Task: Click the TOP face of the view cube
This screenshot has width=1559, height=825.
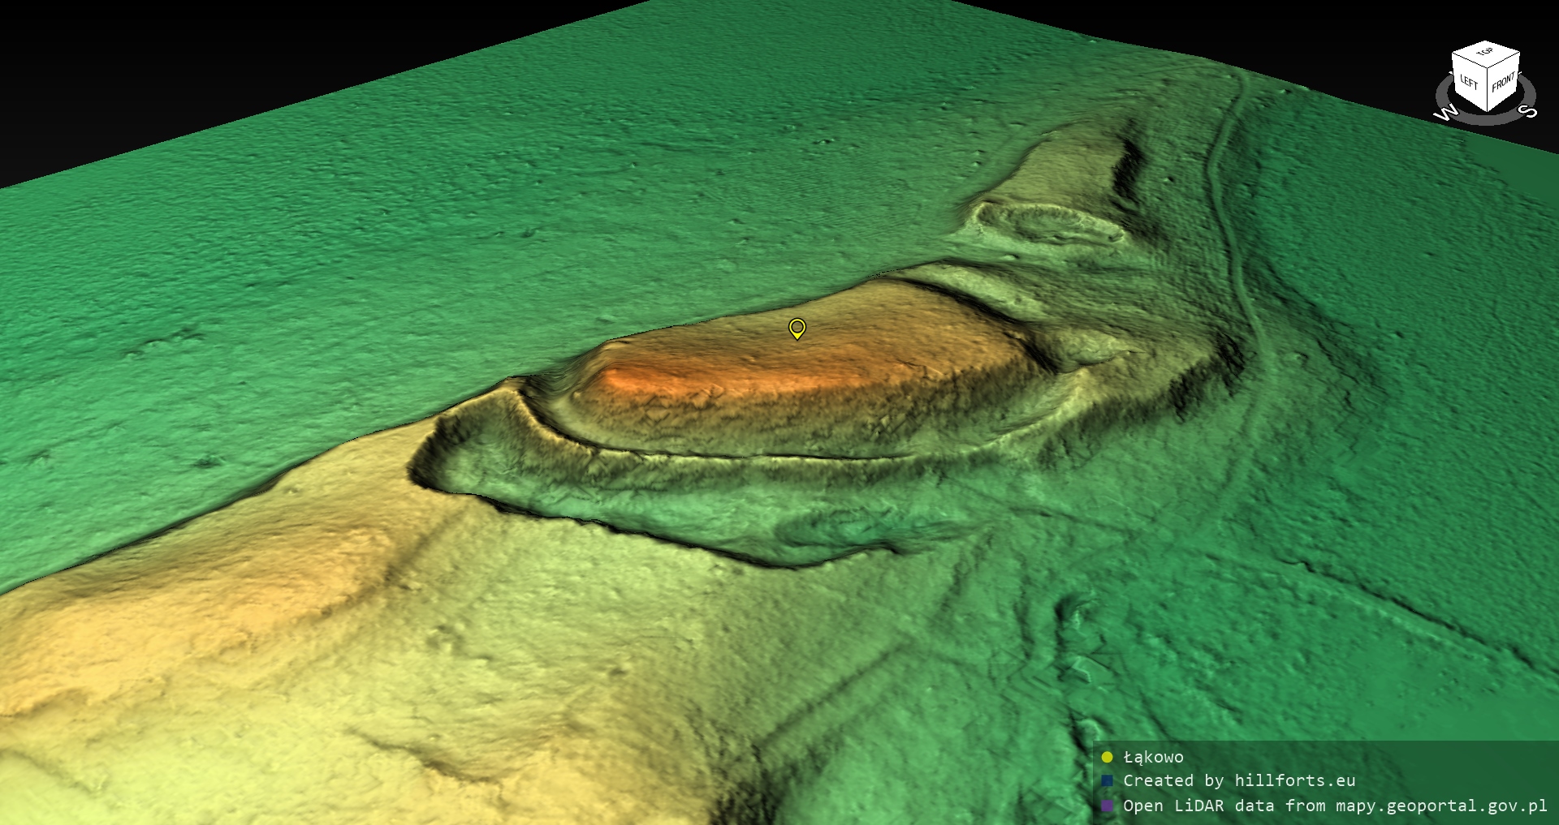Action: coord(1485,53)
